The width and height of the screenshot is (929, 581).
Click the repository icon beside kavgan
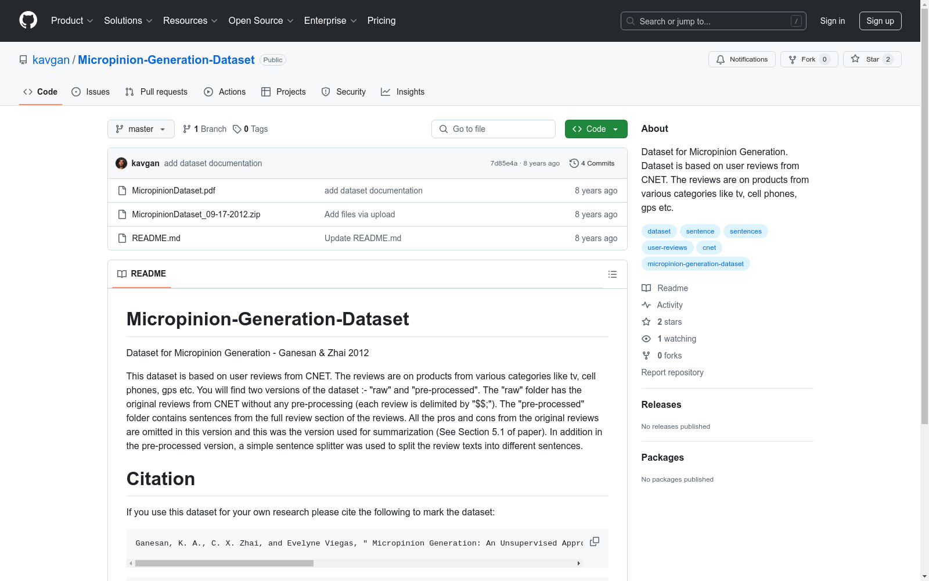[23, 60]
